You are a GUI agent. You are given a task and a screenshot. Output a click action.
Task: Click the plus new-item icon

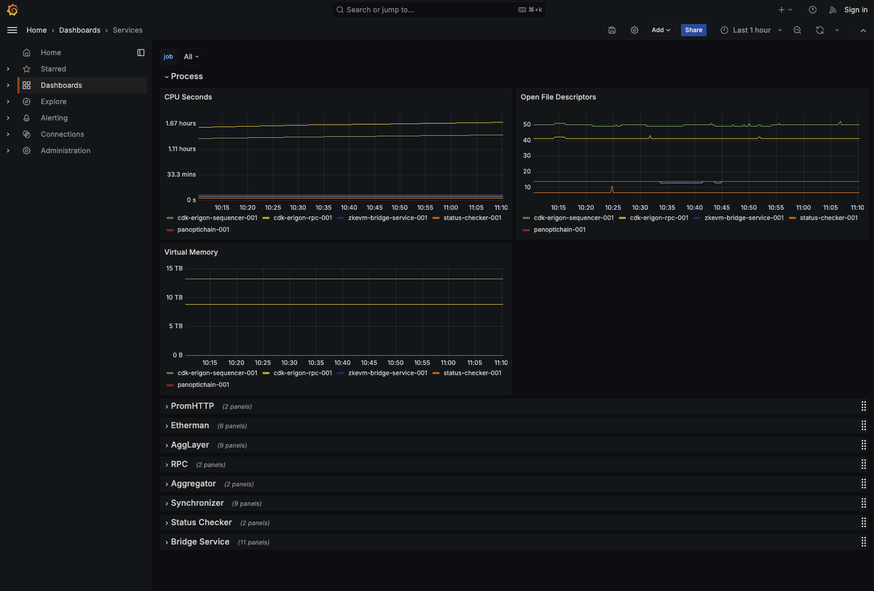(782, 10)
